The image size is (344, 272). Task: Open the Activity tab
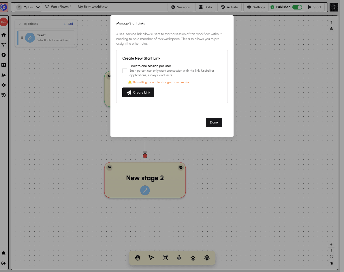pyautogui.click(x=229, y=7)
